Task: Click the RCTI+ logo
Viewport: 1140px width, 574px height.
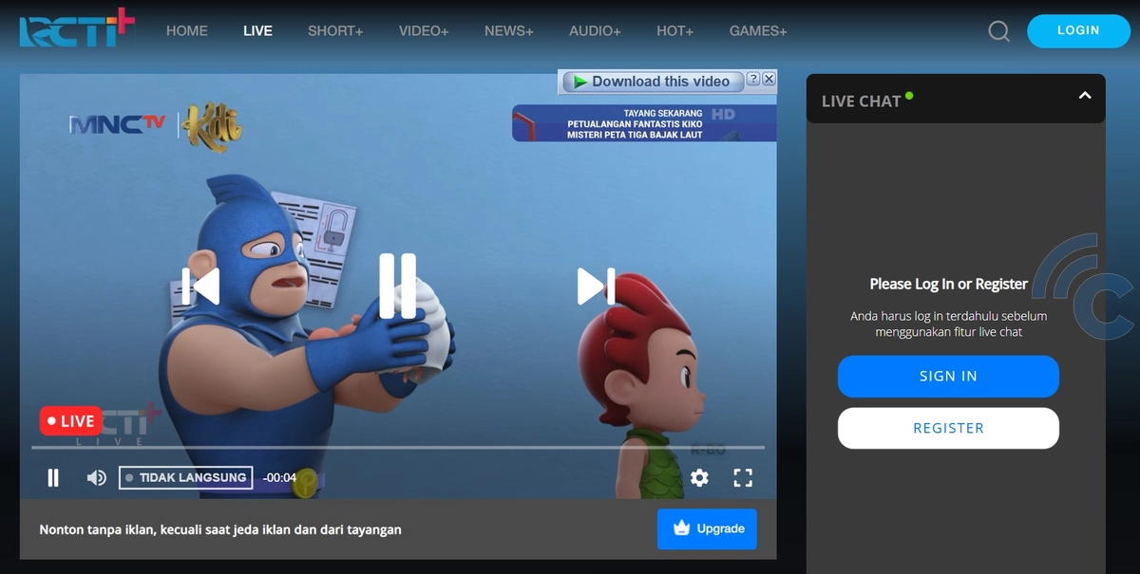Action: click(x=77, y=28)
